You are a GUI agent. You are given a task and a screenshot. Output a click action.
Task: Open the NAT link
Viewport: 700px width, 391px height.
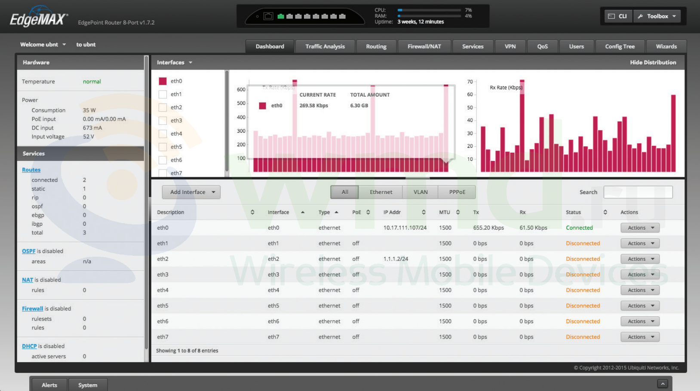click(28, 280)
